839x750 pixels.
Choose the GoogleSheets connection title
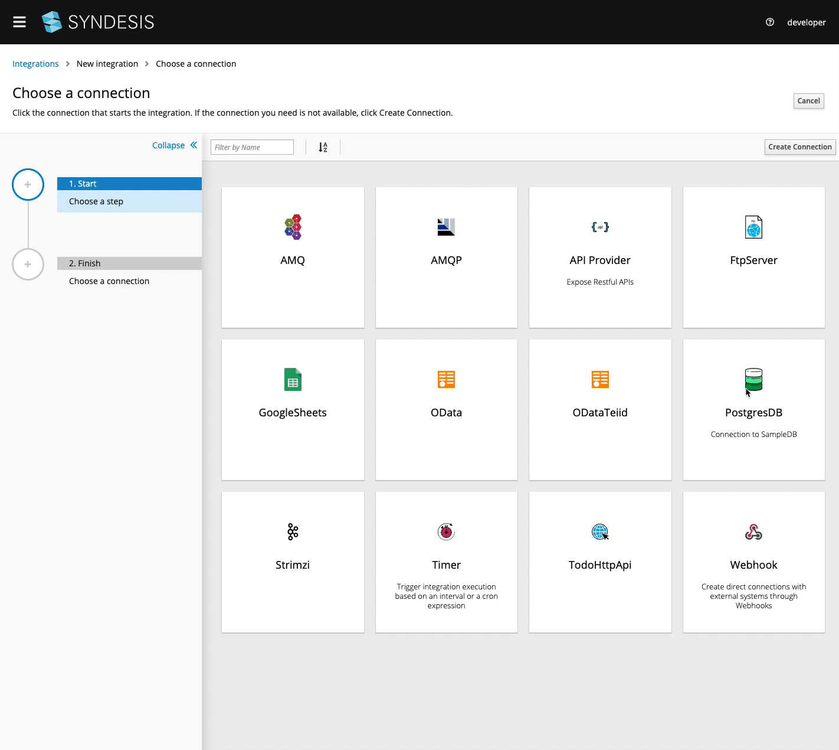pyautogui.click(x=293, y=413)
